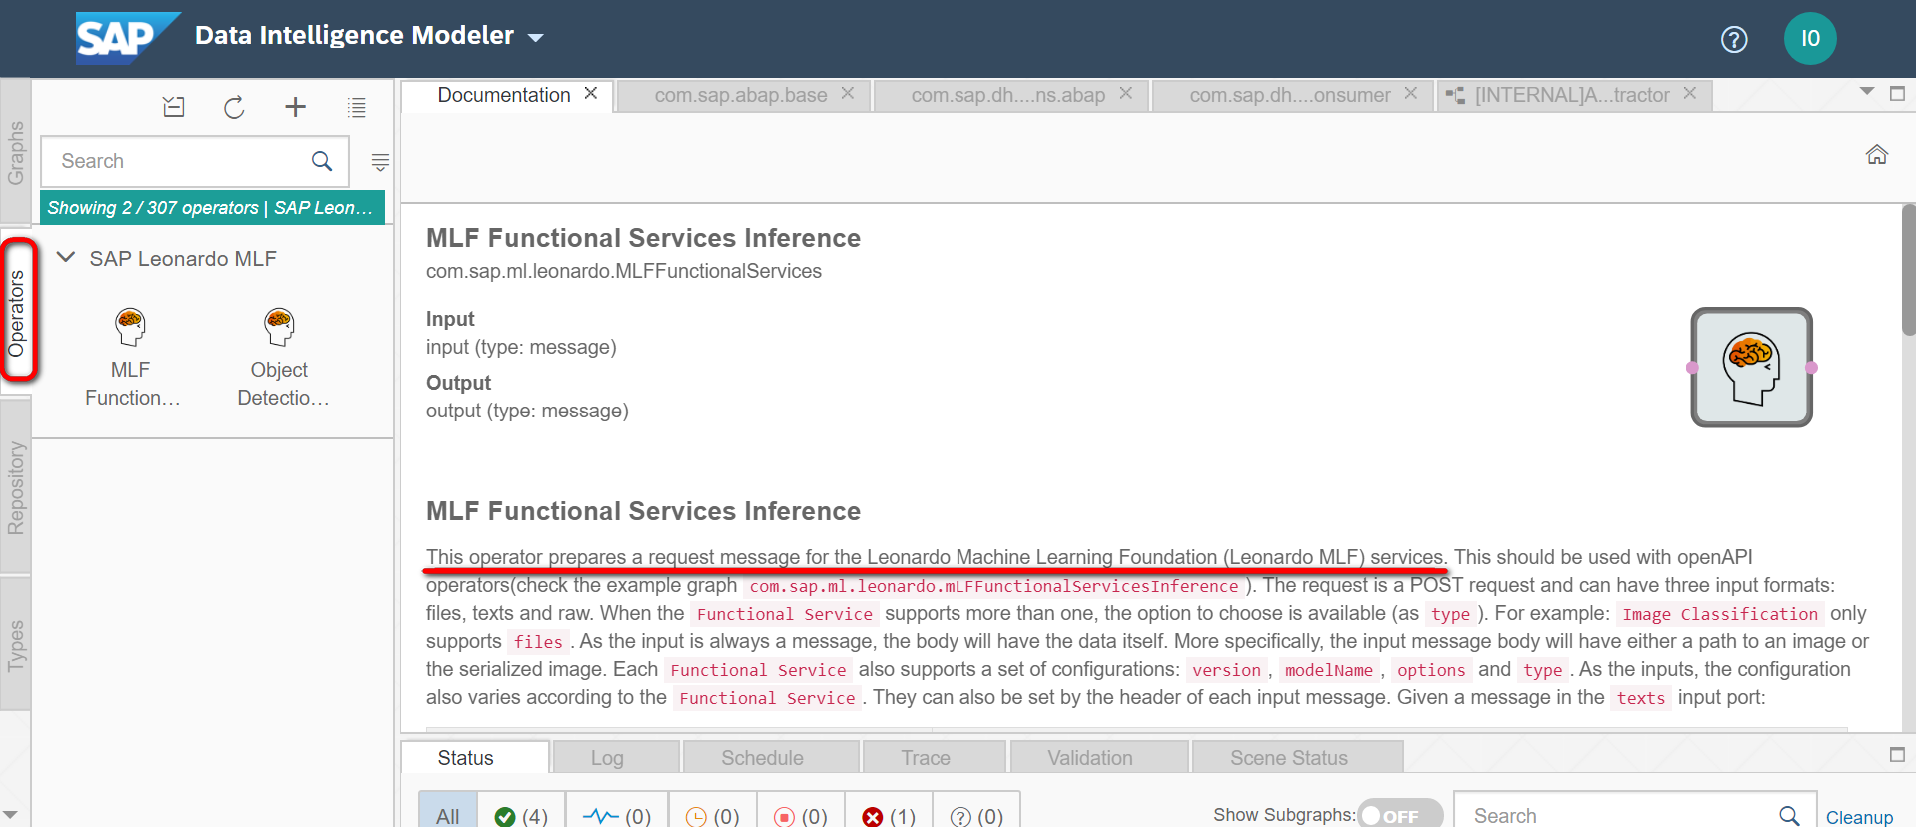This screenshot has width=1916, height=827.
Task: Toggle Show Subgraphs switch
Action: coord(1400,815)
